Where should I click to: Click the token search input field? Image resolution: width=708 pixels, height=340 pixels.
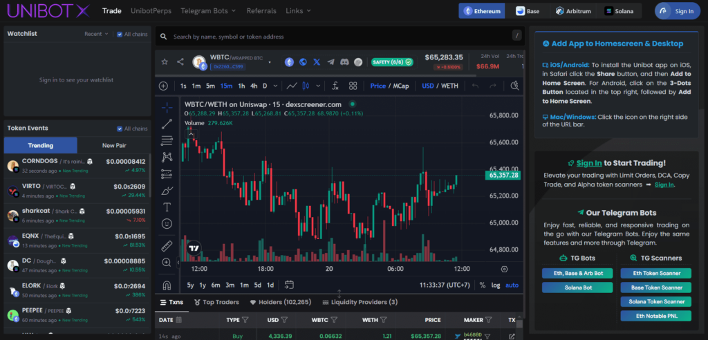click(339, 37)
